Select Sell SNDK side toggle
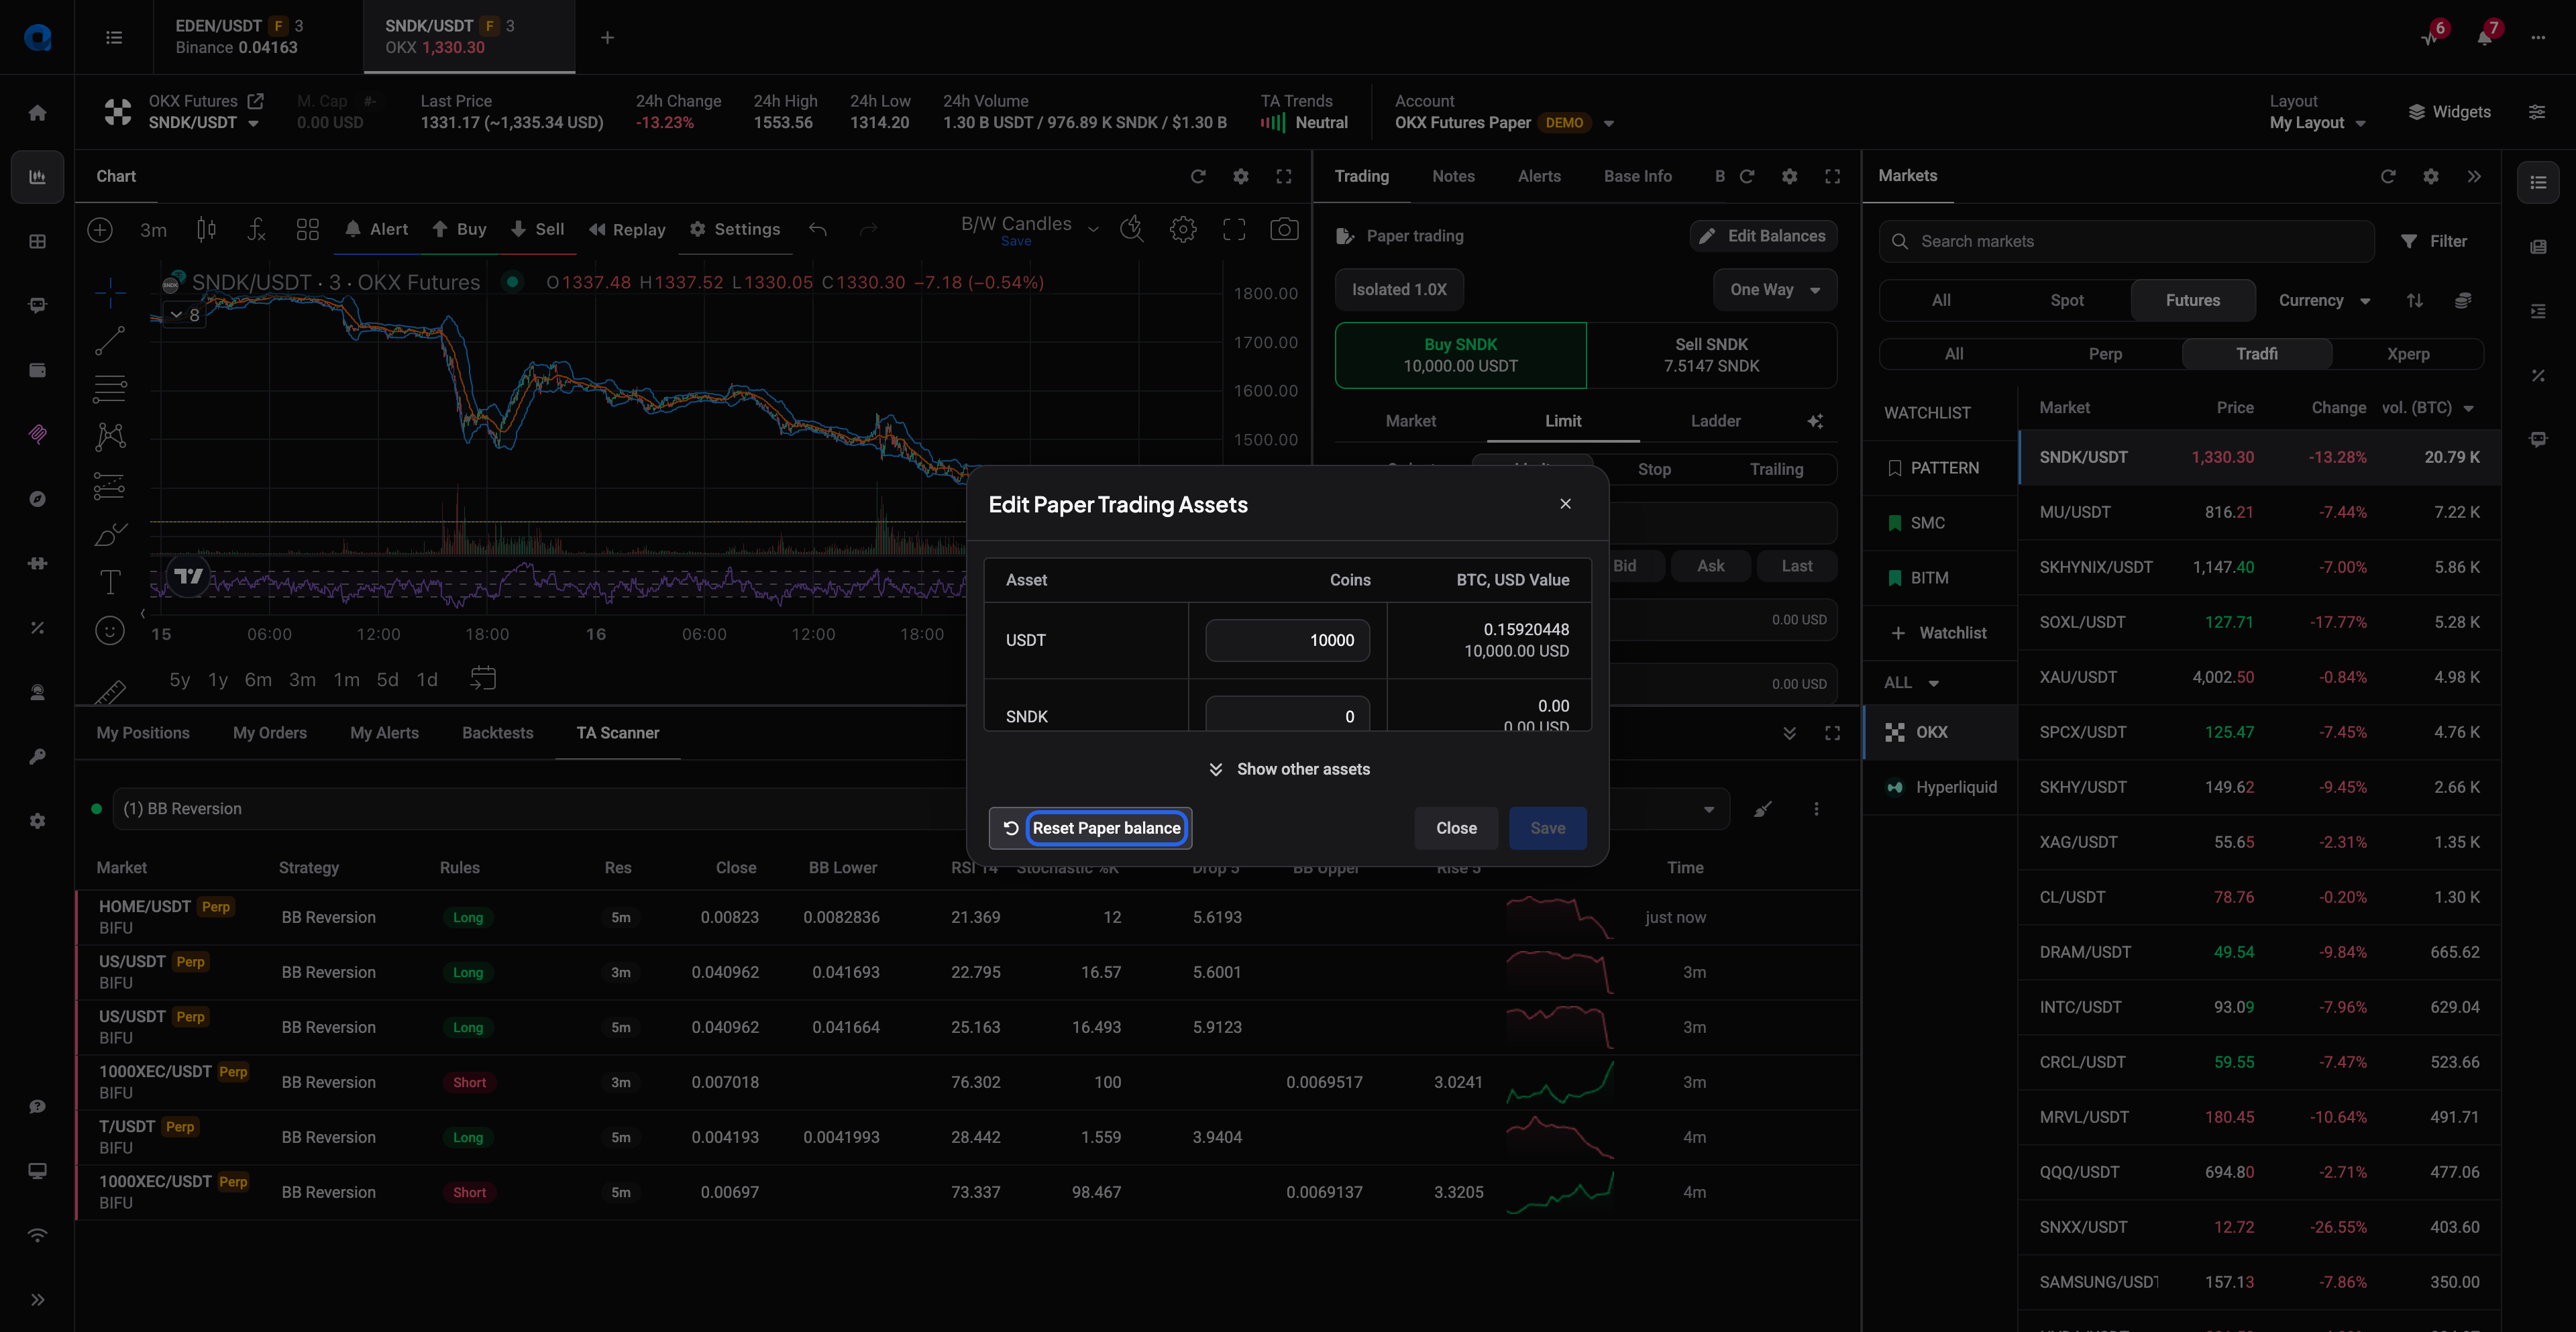 point(1711,355)
